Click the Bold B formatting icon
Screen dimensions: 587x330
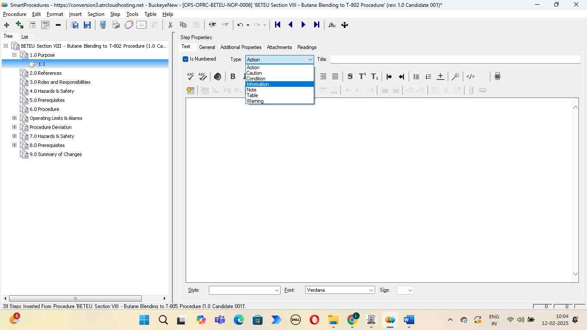[x=233, y=76]
